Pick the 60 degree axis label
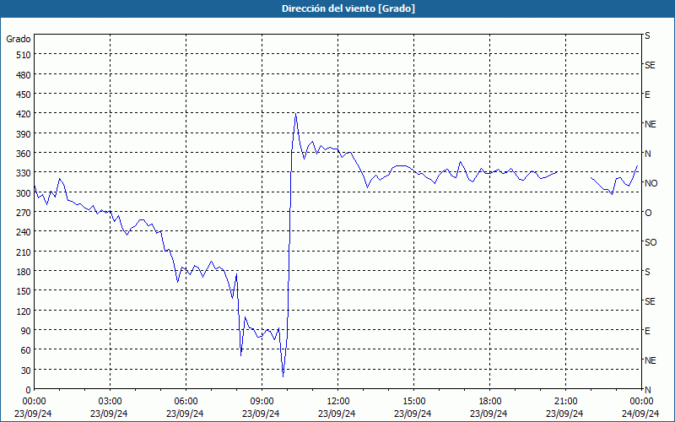Viewport: 675px width, 422px height. pos(26,350)
